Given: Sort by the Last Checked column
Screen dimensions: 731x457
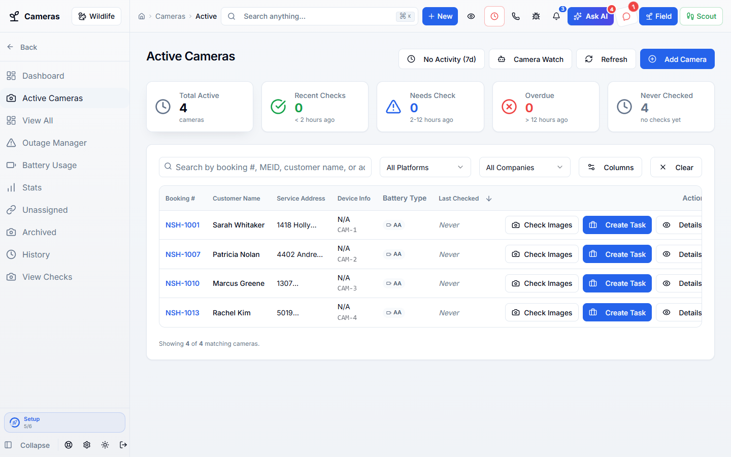Looking at the screenshot, I should 465,199.
